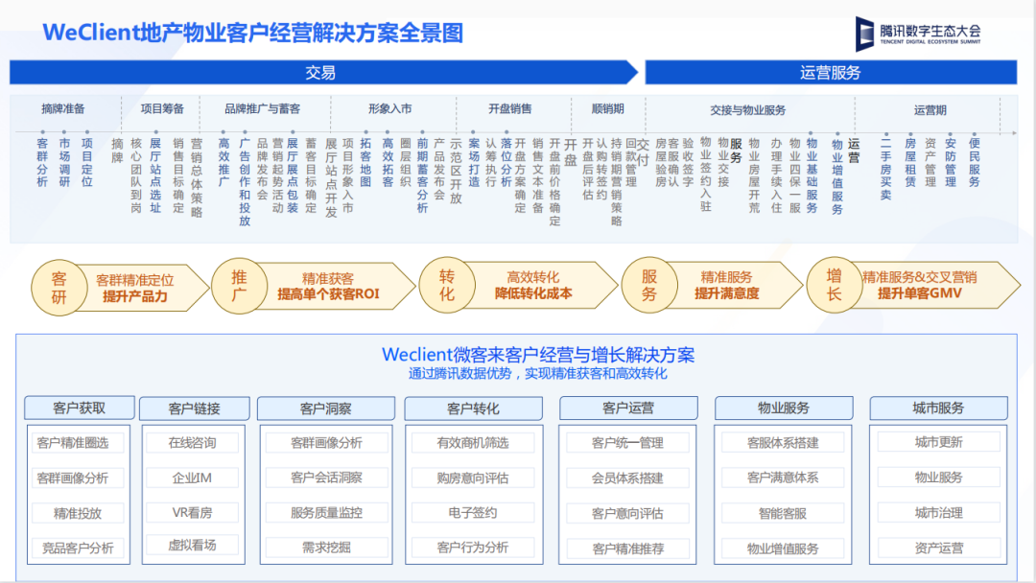Click the 物业增值服务 box
Viewport: 1036px width, 583px height.
pyautogui.click(x=783, y=548)
